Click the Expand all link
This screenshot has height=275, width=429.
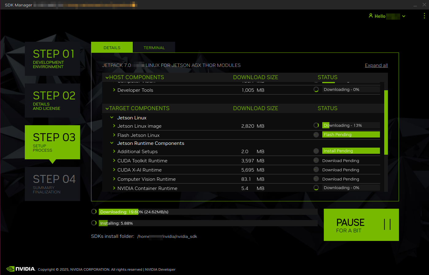(376, 65)
